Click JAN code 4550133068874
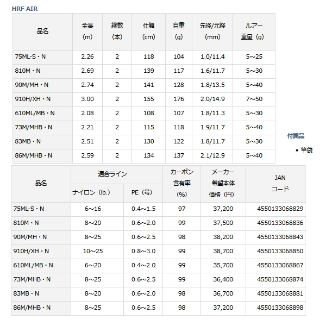The height and width of the screenshot is (326, 326). 280,279
